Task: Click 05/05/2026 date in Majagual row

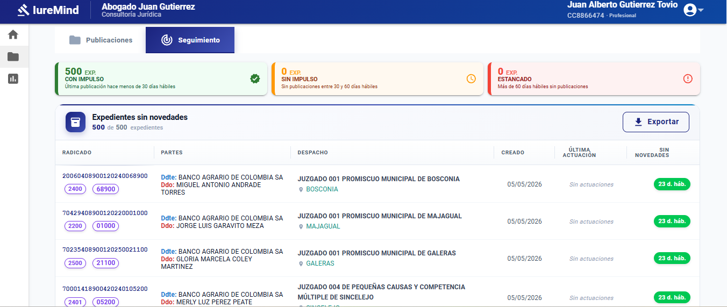Action: 524,222
